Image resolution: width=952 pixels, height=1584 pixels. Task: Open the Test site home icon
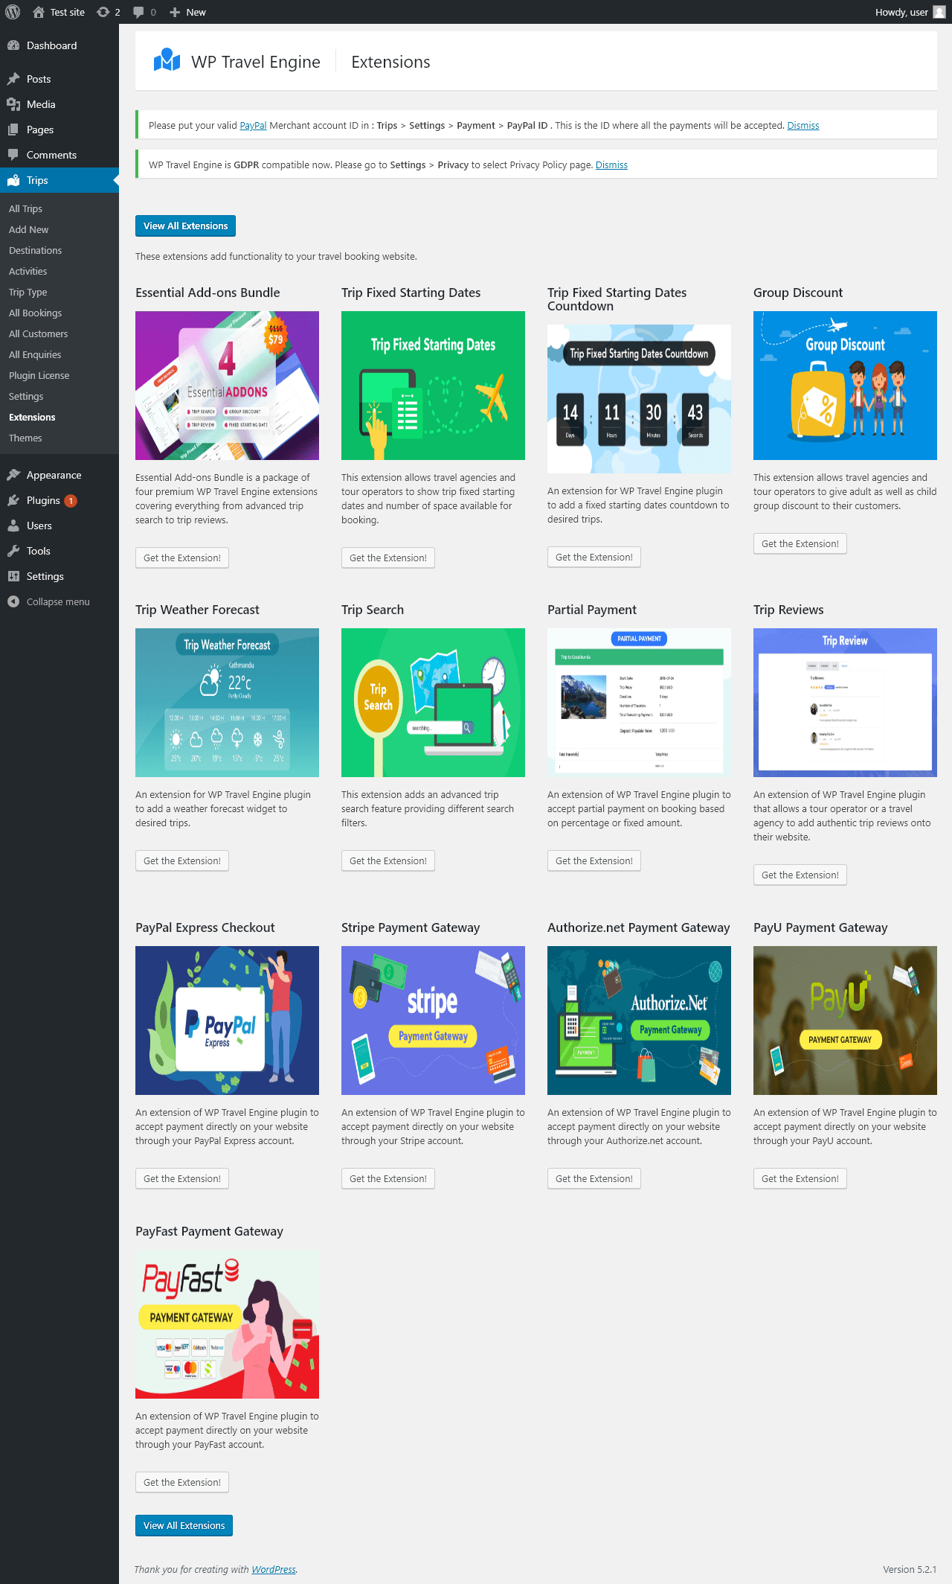pos(39,12)
